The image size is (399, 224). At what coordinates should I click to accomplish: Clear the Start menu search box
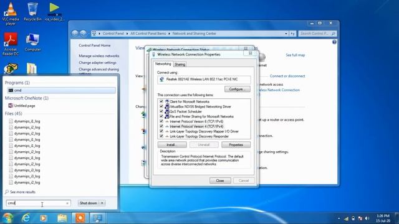coord(67,203)
